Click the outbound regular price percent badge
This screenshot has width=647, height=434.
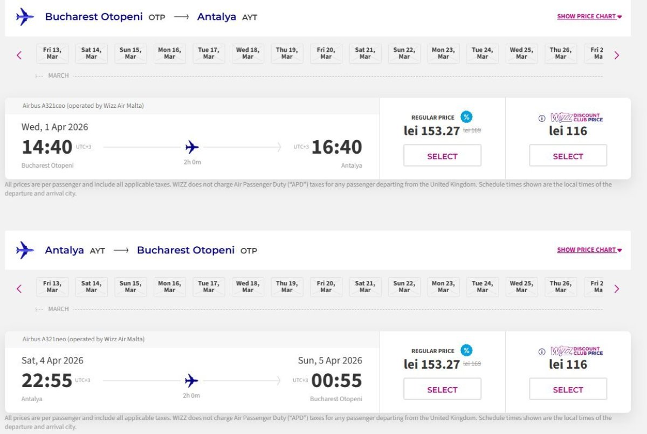pos(466,117)
